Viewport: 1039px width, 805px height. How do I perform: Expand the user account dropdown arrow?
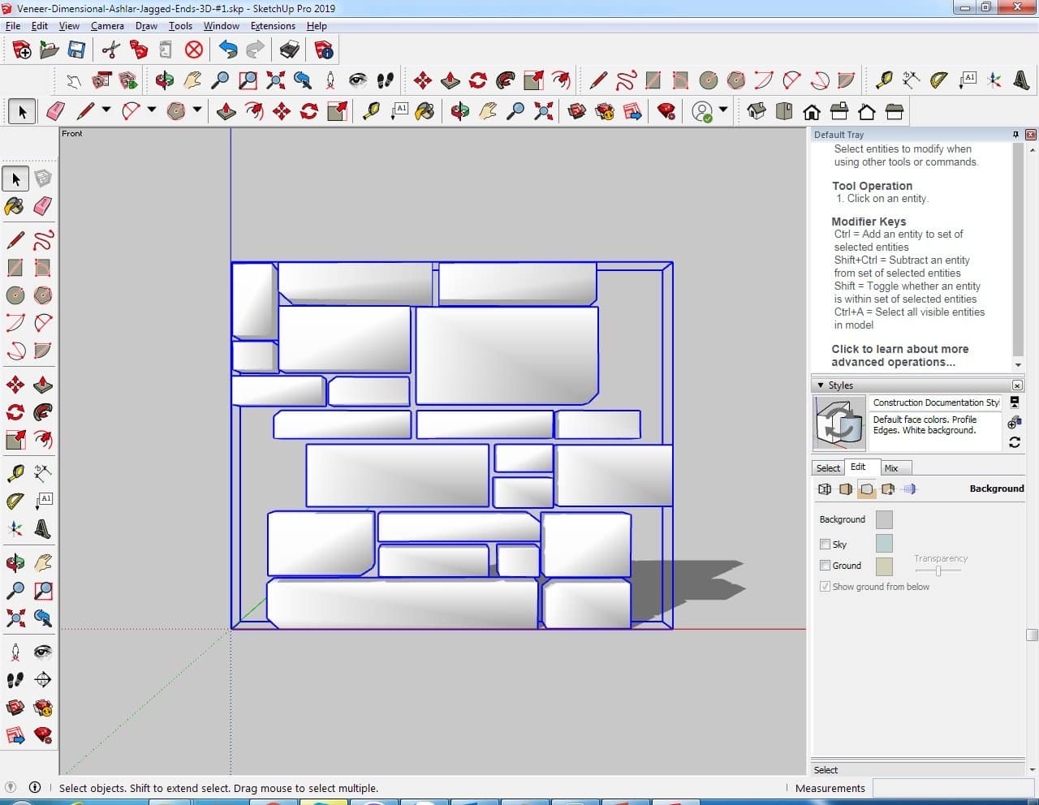722,110
